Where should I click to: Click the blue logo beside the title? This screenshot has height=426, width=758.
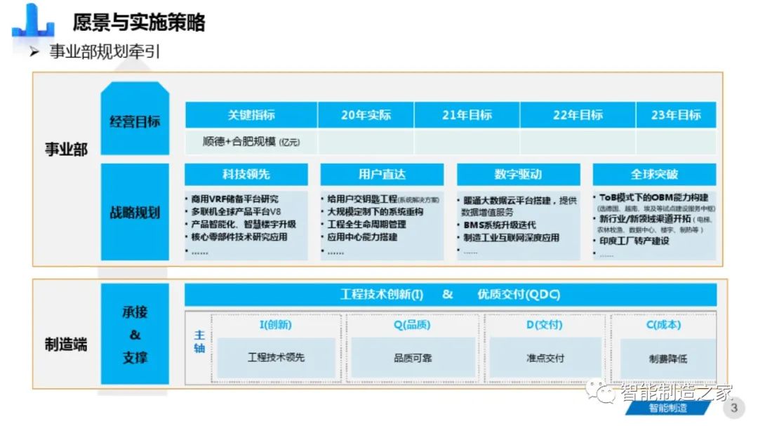pos(33,20)
